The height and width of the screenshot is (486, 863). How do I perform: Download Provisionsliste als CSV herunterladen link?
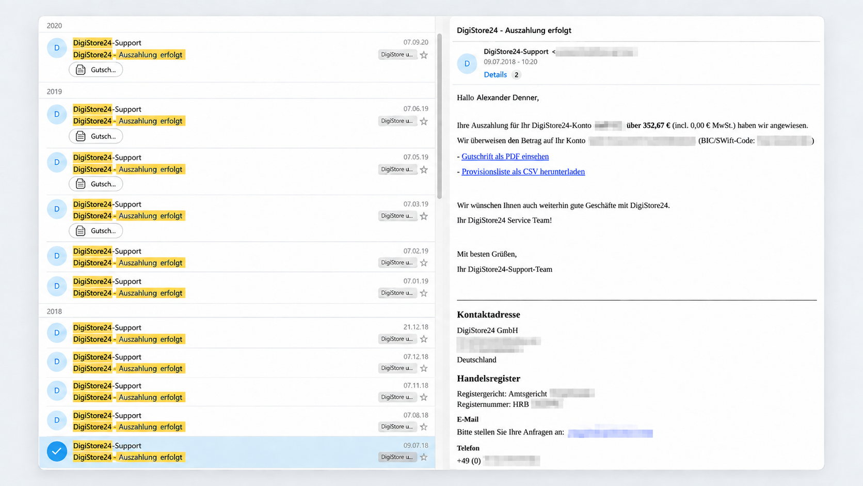click(x=523, y=172)
